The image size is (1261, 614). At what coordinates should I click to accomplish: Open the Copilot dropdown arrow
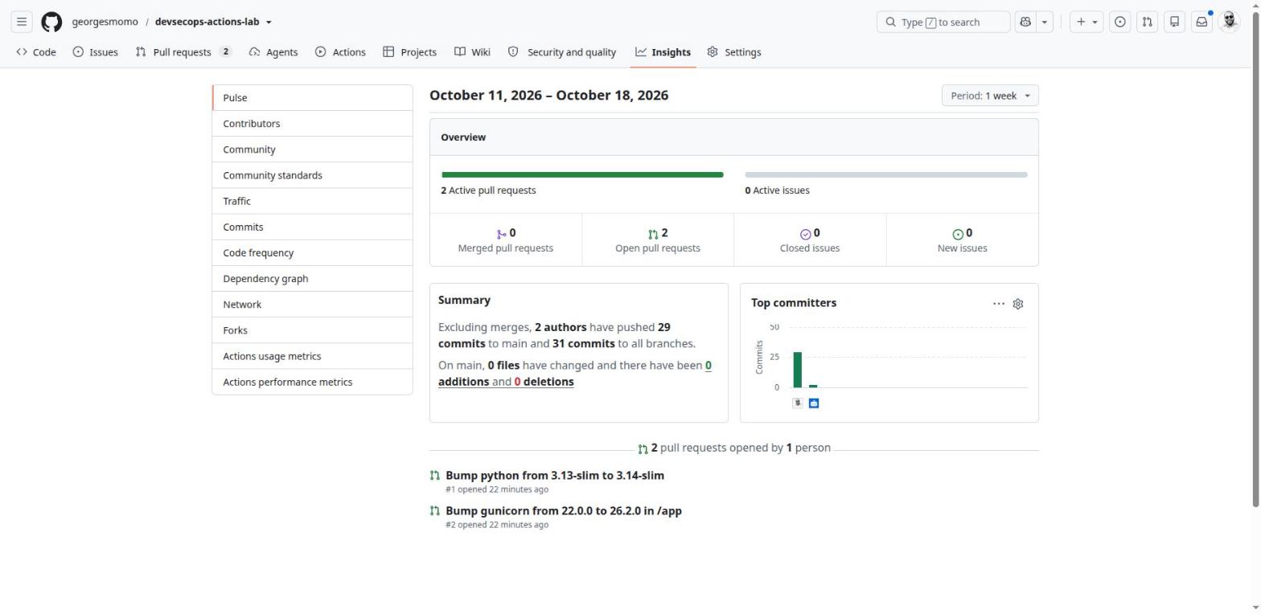(1045, 22)
